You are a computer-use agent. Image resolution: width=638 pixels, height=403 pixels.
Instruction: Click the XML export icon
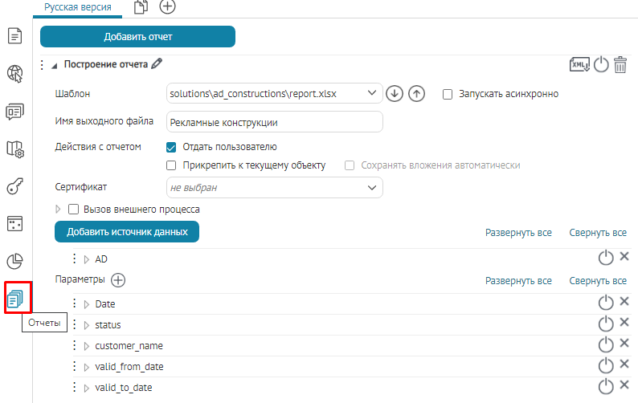pyautogui.click(x=580, y=65)
